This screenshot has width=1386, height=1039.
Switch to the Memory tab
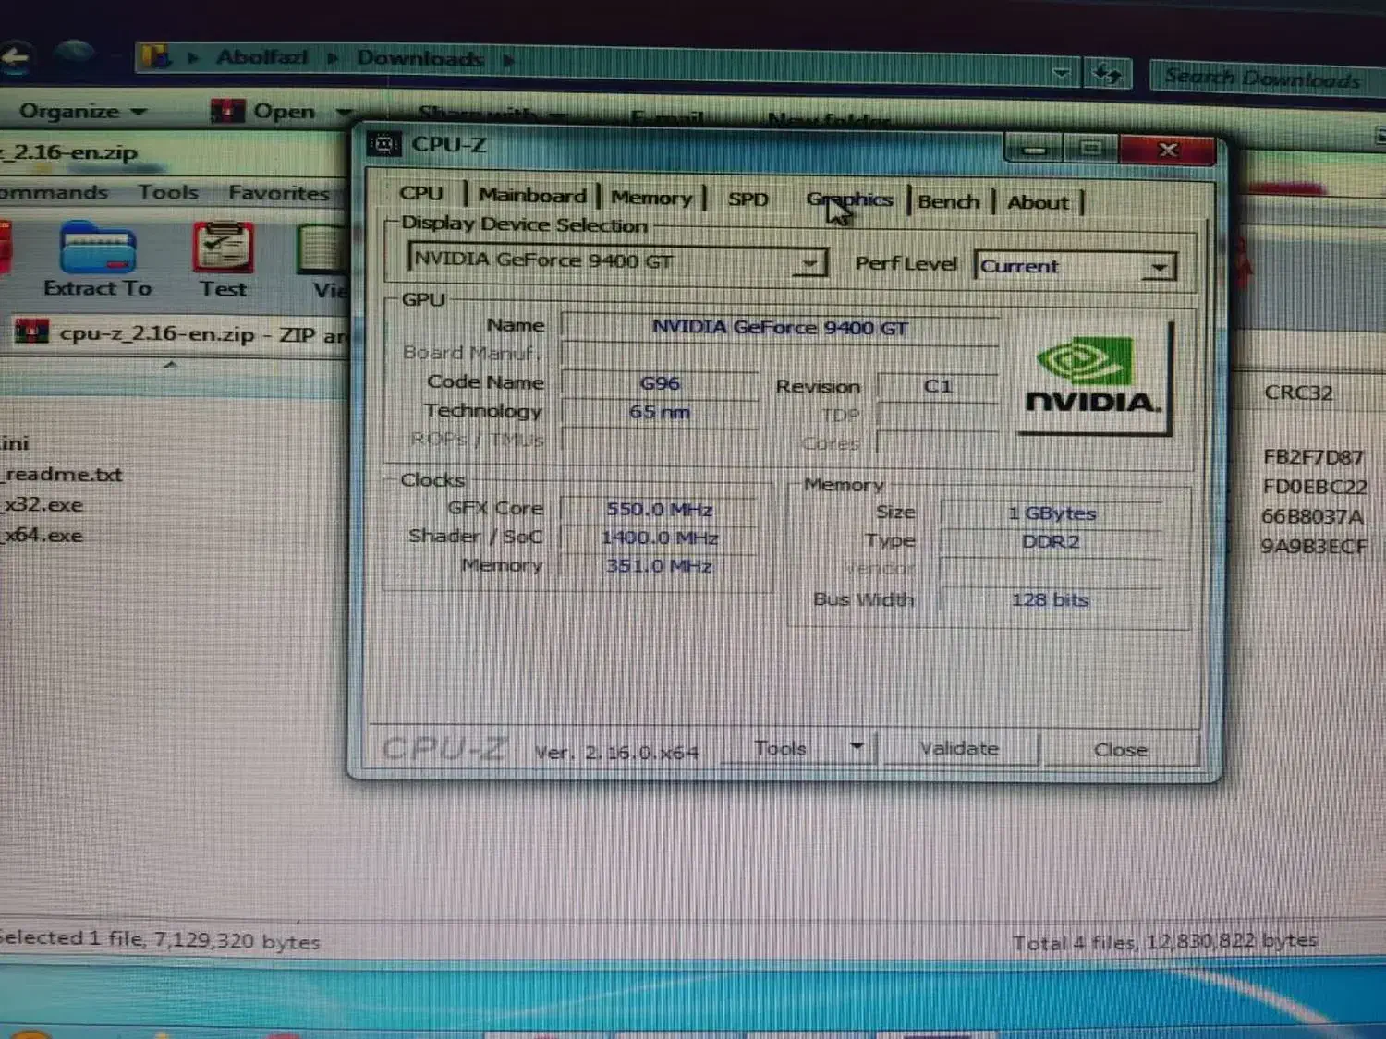point(651,197)
